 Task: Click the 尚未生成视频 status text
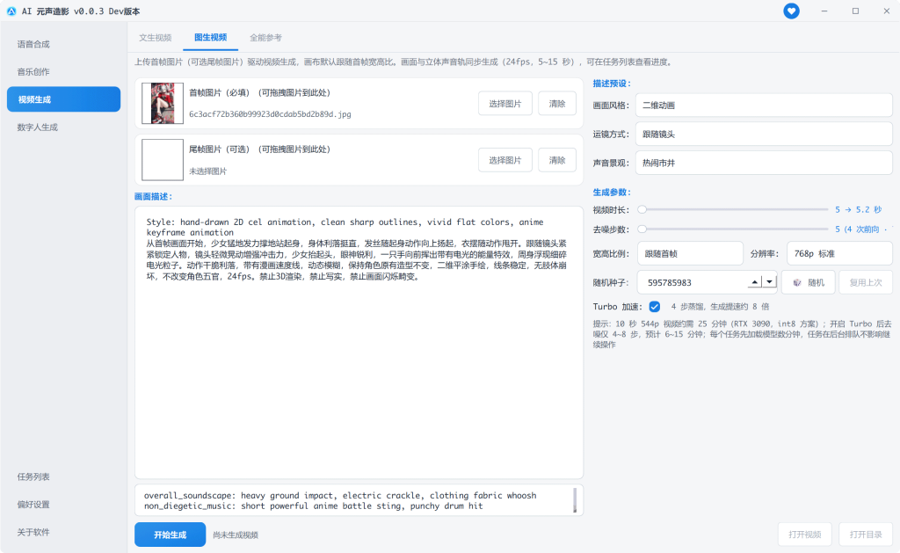(x=236, y=535)
